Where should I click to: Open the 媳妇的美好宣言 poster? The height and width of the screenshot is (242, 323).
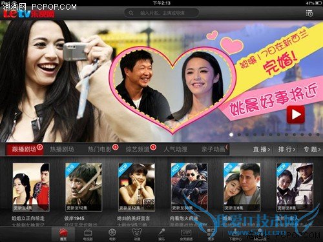(x=136, y=187)
